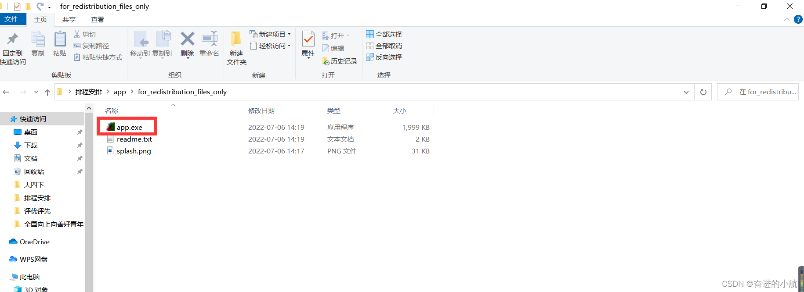Click the back navigation arrow
Screen dimensions: 804x292
coord(6,92)
